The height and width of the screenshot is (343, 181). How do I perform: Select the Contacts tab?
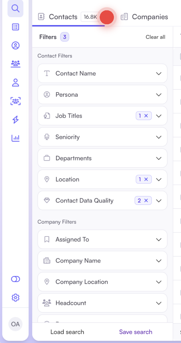63,17
